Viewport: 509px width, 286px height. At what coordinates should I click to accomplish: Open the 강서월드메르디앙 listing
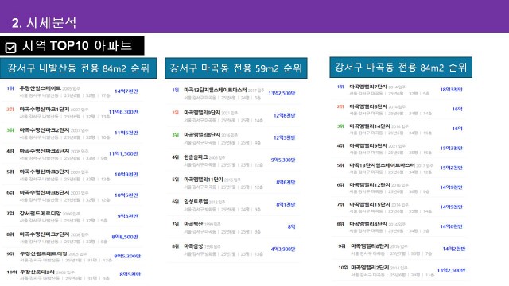(x=41, y=214)
